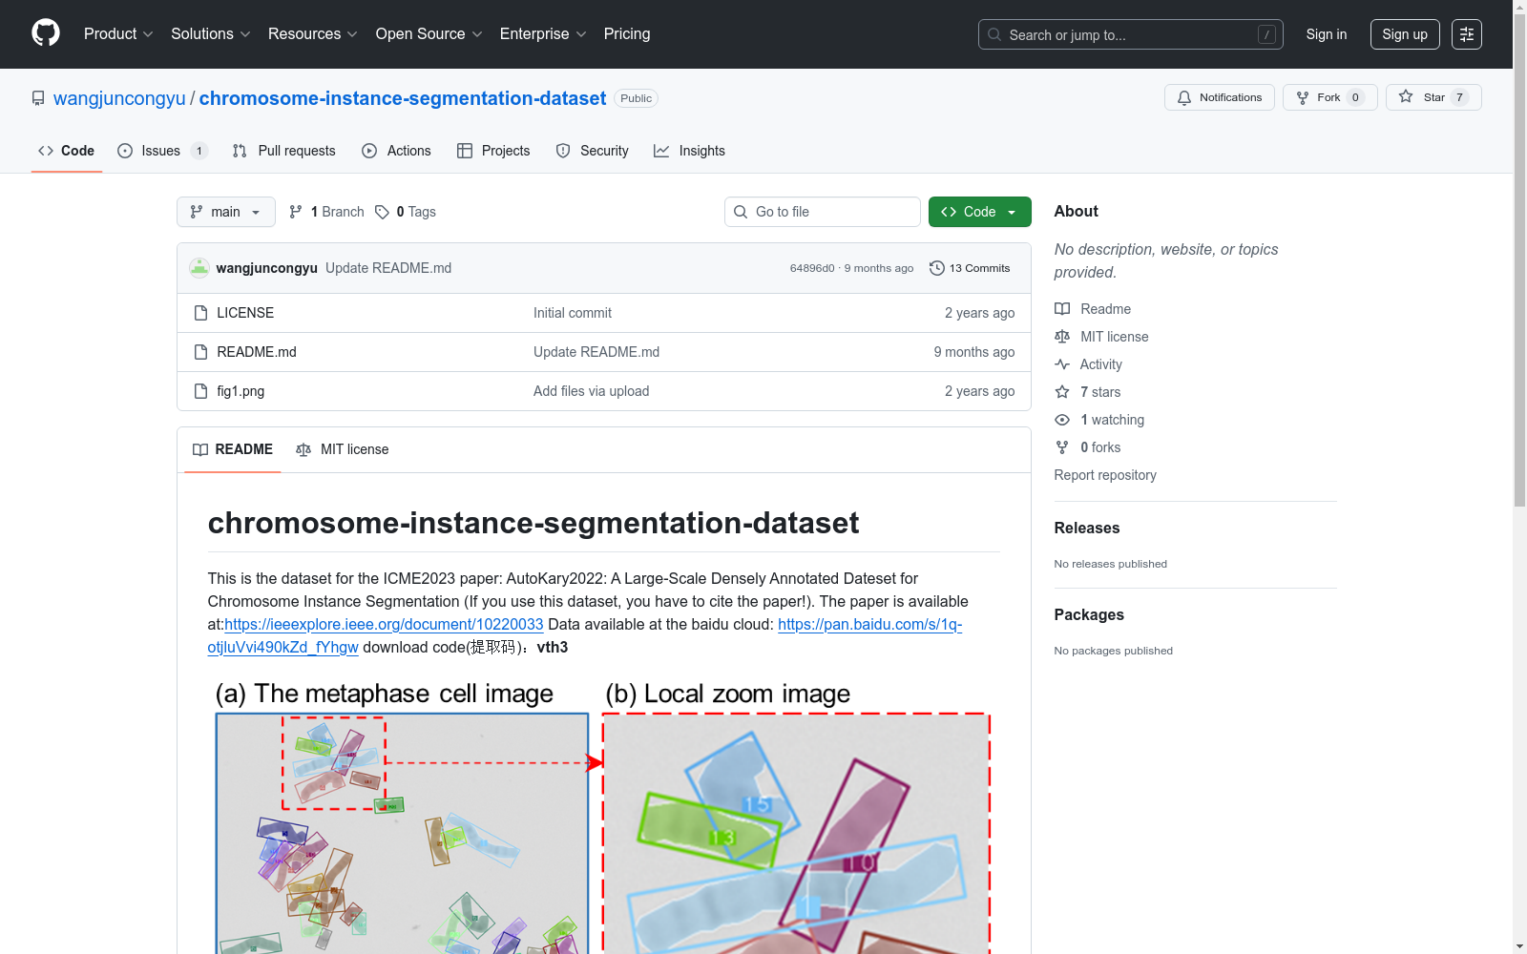Click the GitHub logo icon
The width and height of the screenshot is (1527, 954).
coord(46,33)
